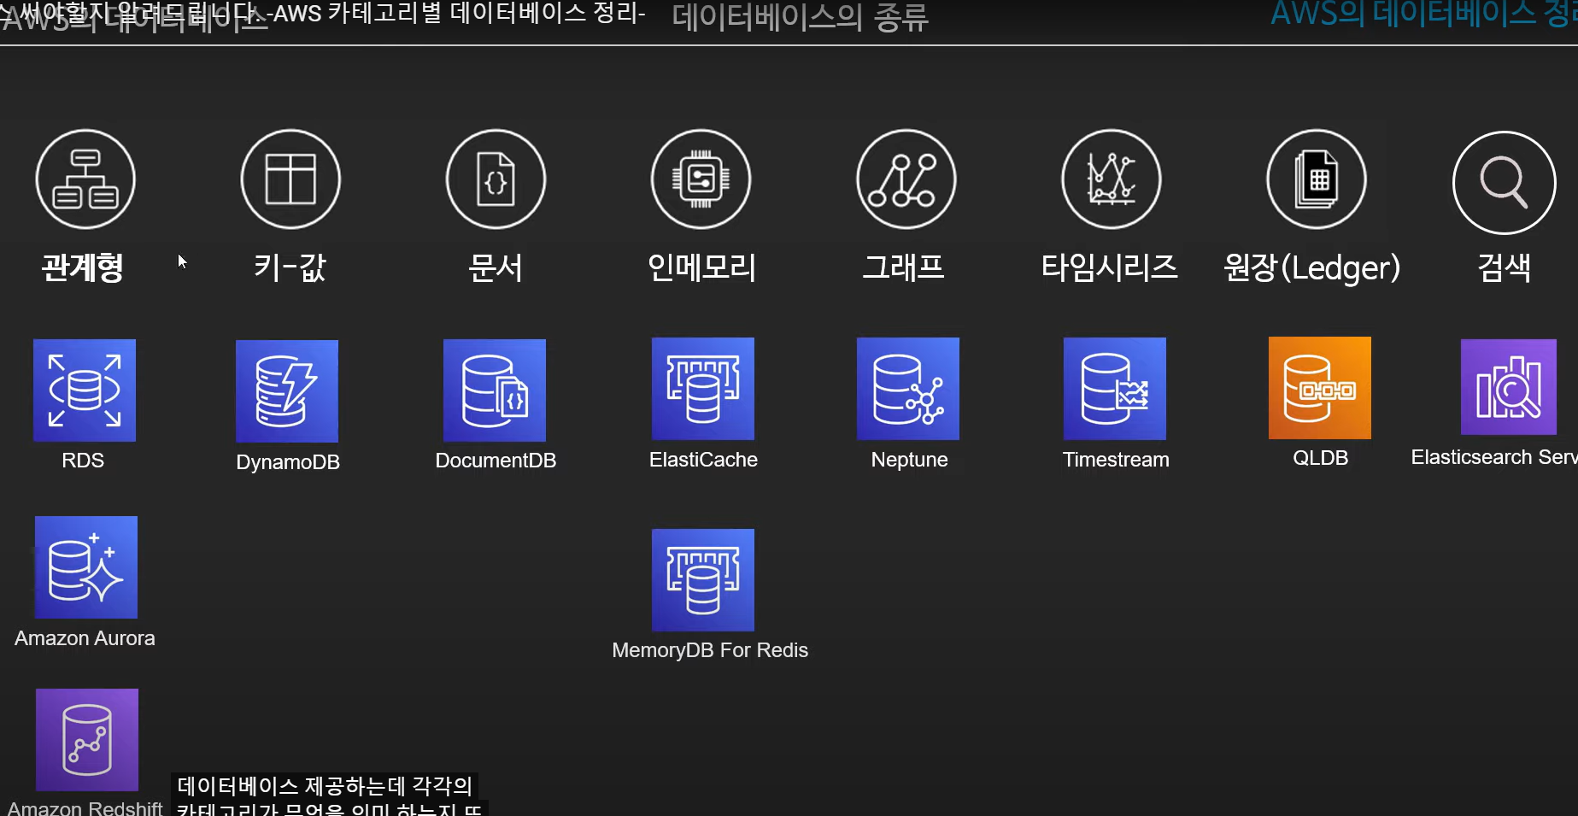The width and height of the screenshot is (1578, 816).
Task: Click the QLDB text label
Action: point(1320,458)
